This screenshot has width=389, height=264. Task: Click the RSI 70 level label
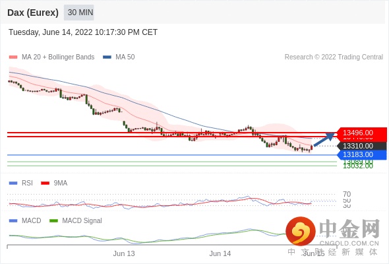click(347, 194)
